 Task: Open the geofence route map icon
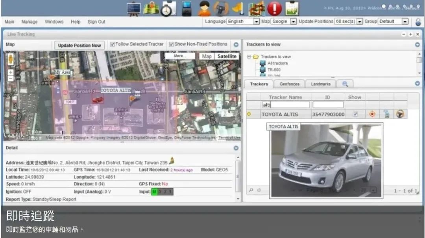257,8
